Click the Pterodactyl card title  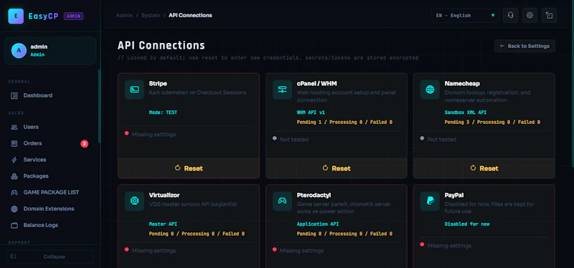click(x=314, y=195)
